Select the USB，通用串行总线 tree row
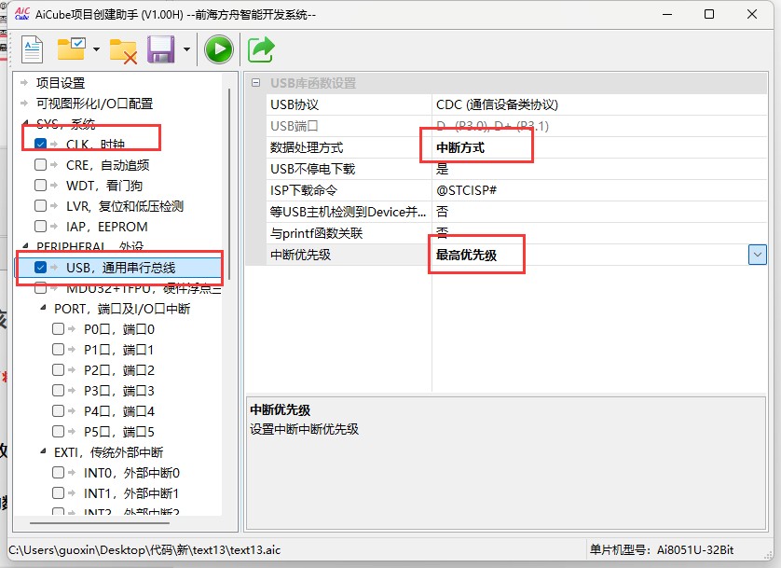The width and height of the screenshot is (781, 568). point(117,268)
